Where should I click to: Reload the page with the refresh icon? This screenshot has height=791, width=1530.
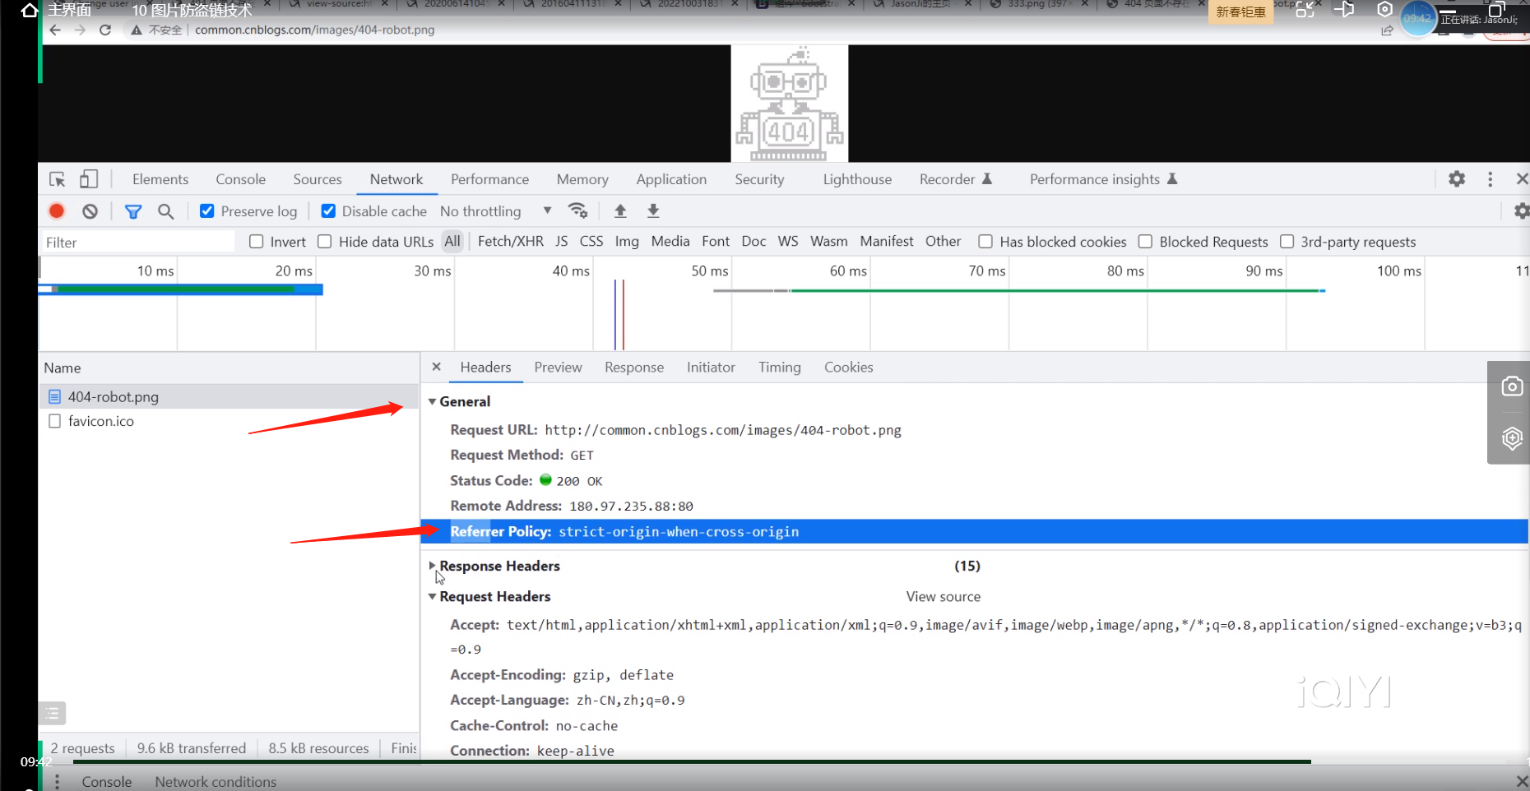point(105,30)
